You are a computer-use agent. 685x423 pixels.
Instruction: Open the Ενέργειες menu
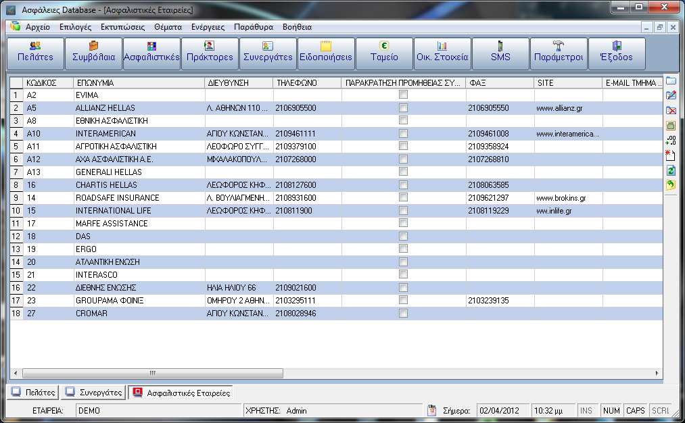[208, 27]
